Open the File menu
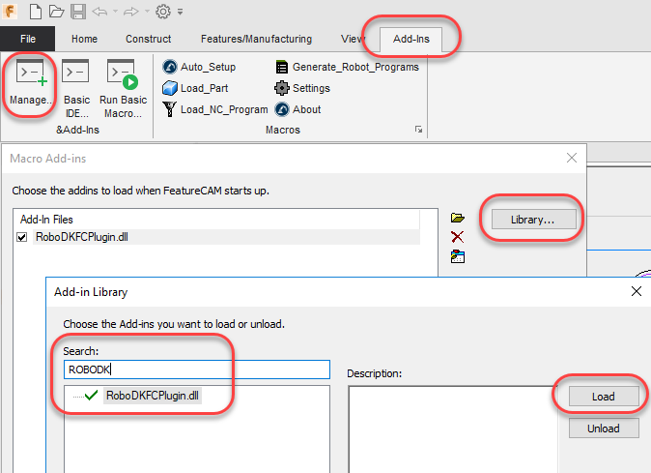The image size is (651, 473). pos(27,39)
